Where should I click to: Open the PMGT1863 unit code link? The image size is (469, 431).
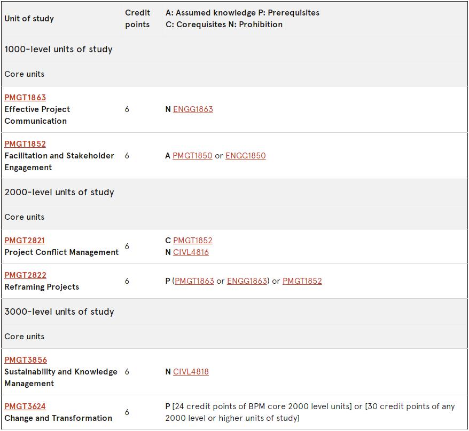point(25,98)
